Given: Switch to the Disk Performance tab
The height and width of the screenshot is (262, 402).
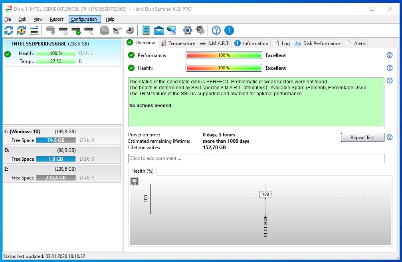Looking at the screenshot, I should [x=318, y=43].
